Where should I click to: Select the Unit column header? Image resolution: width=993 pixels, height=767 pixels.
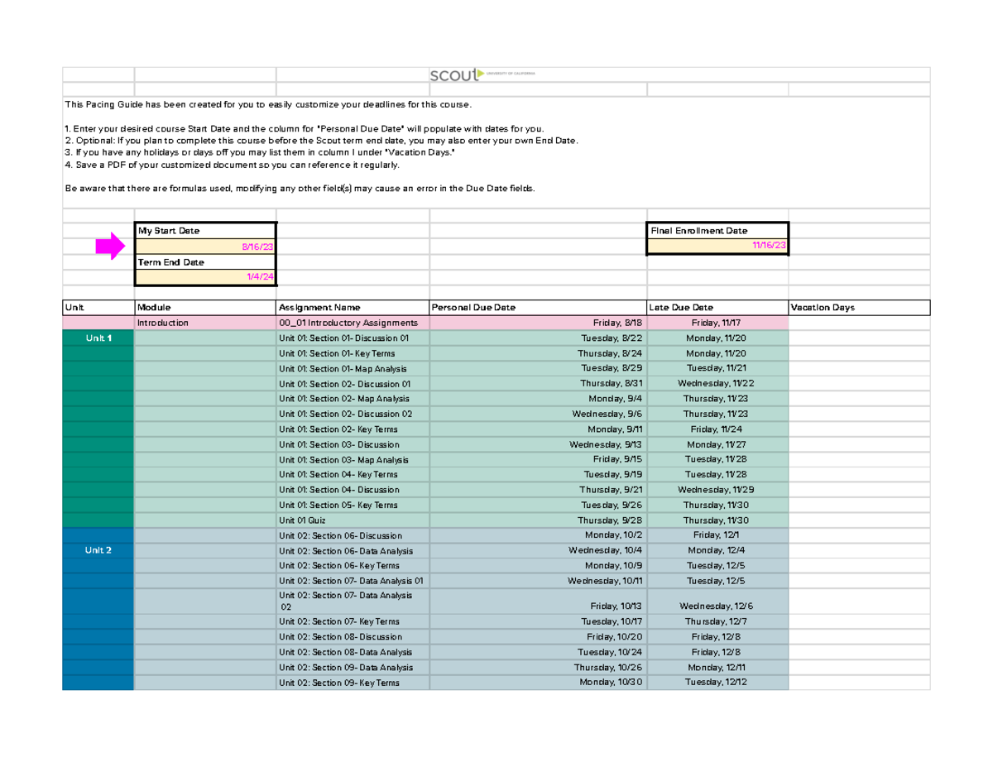tap(98, 308)
